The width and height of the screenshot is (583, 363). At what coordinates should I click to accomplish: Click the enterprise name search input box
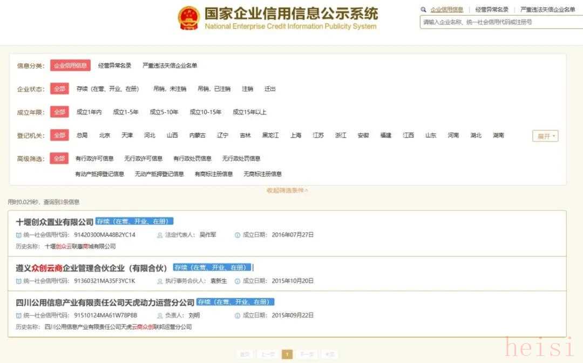tap(499, 22)
